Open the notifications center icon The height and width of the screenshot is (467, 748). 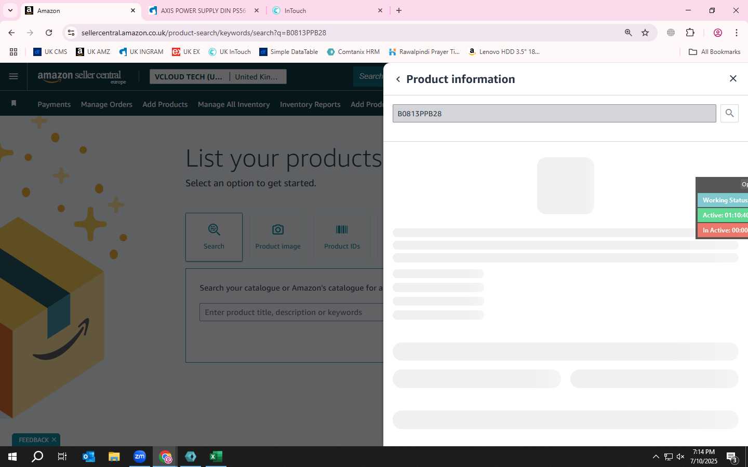click(732, 457)
